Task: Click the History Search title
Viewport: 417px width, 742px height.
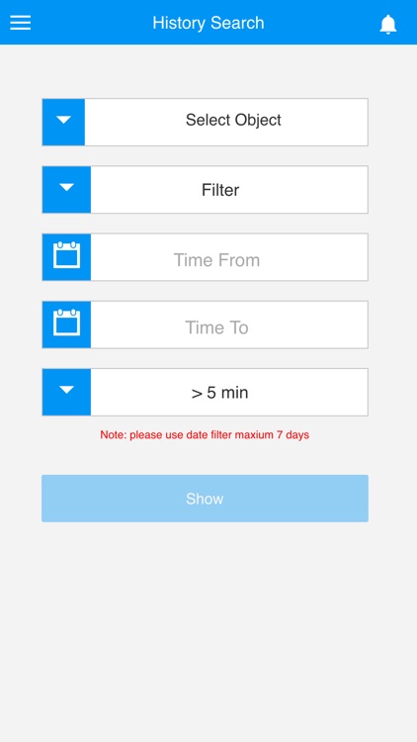Action: pyautogui.click(x=208, y=23)
